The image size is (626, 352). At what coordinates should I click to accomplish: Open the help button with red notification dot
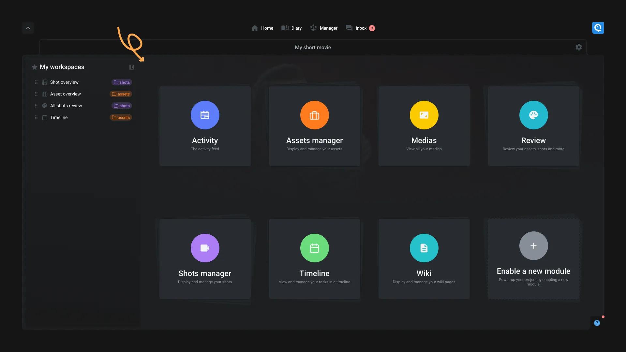tap(597, 323)
